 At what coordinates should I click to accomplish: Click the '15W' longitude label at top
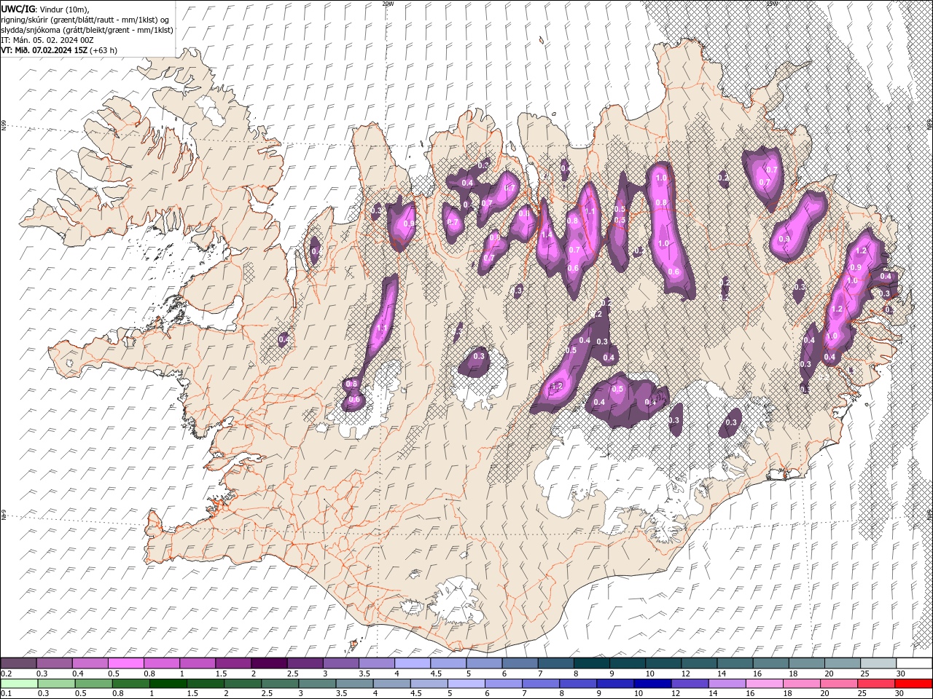772,4
